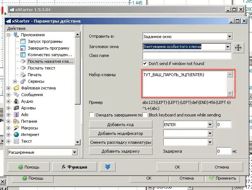Expand the Интернет tree node
The height and width of the screenshot is (190, 252).
9,135
